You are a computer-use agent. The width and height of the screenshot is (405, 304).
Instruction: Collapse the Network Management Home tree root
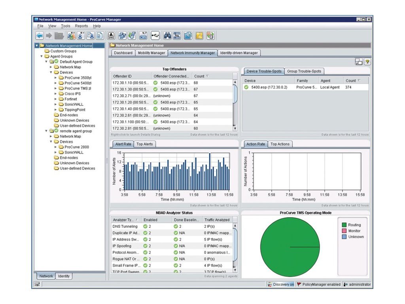37,46
